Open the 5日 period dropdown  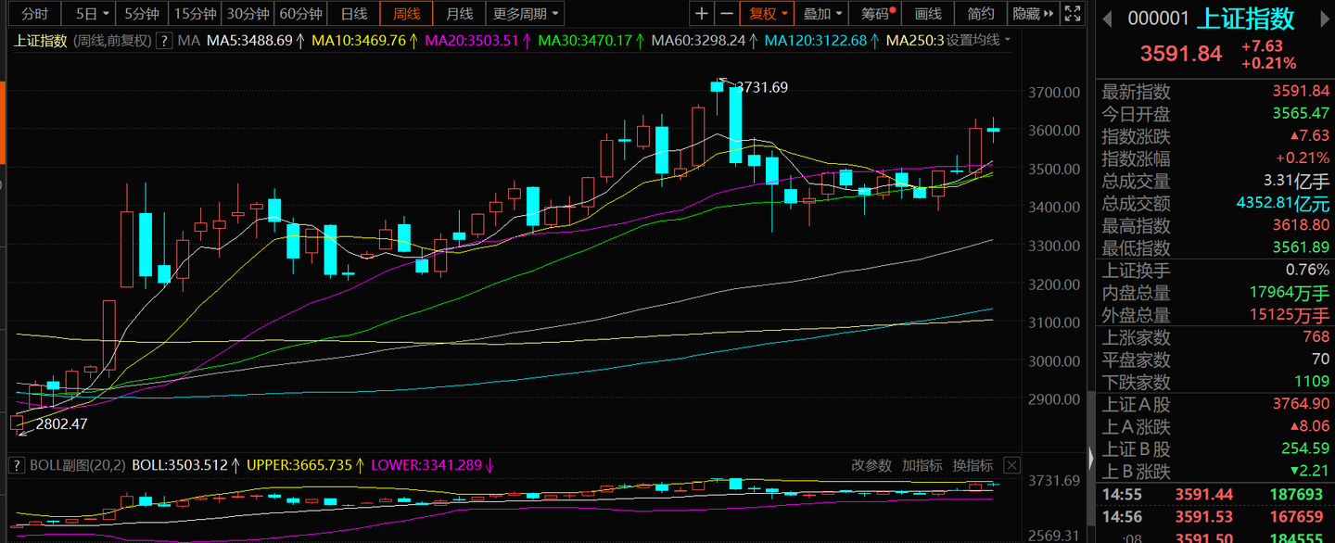[92, 14]
